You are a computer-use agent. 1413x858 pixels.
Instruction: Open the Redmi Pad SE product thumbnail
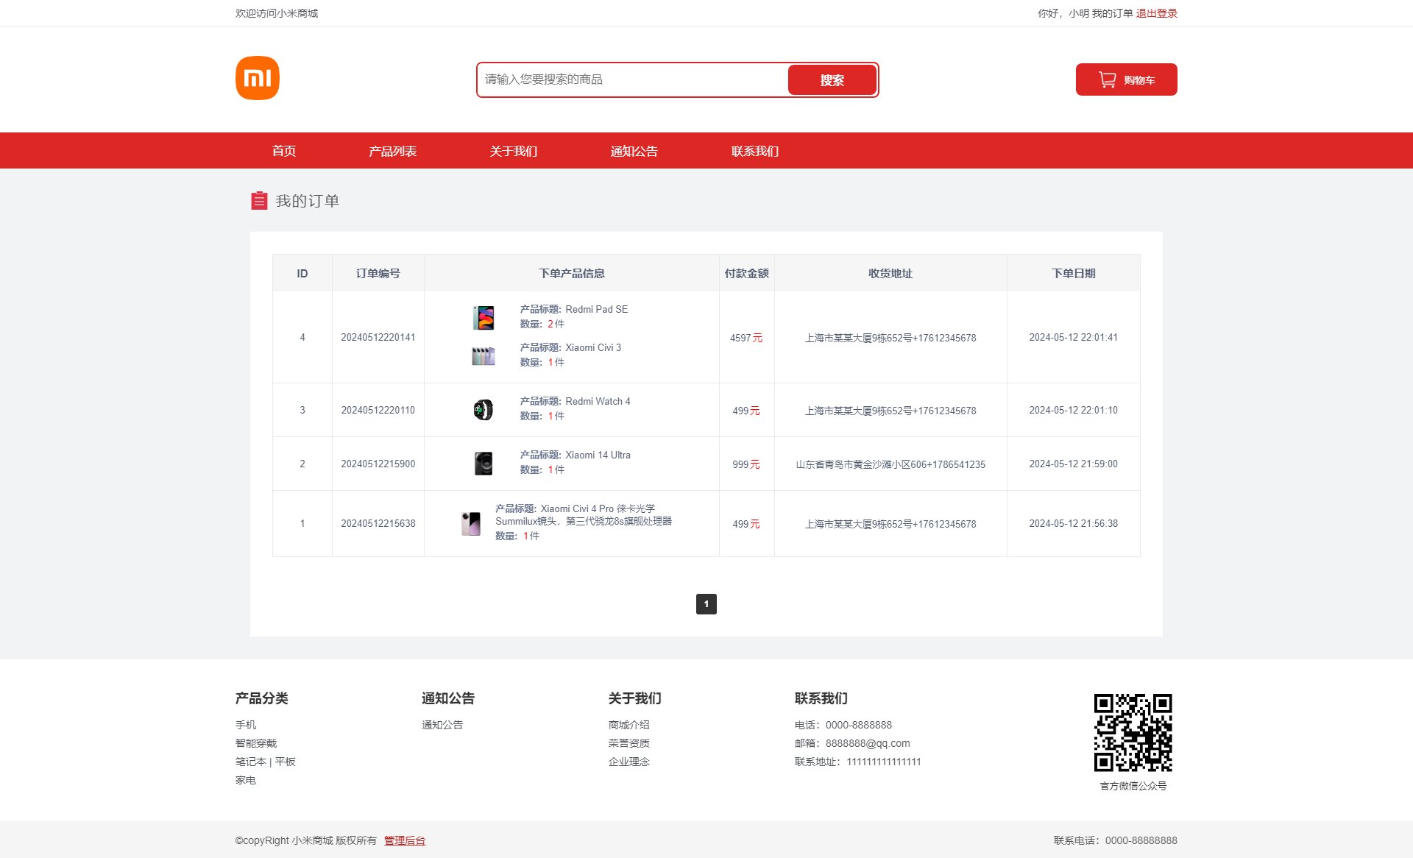[484, 317]
